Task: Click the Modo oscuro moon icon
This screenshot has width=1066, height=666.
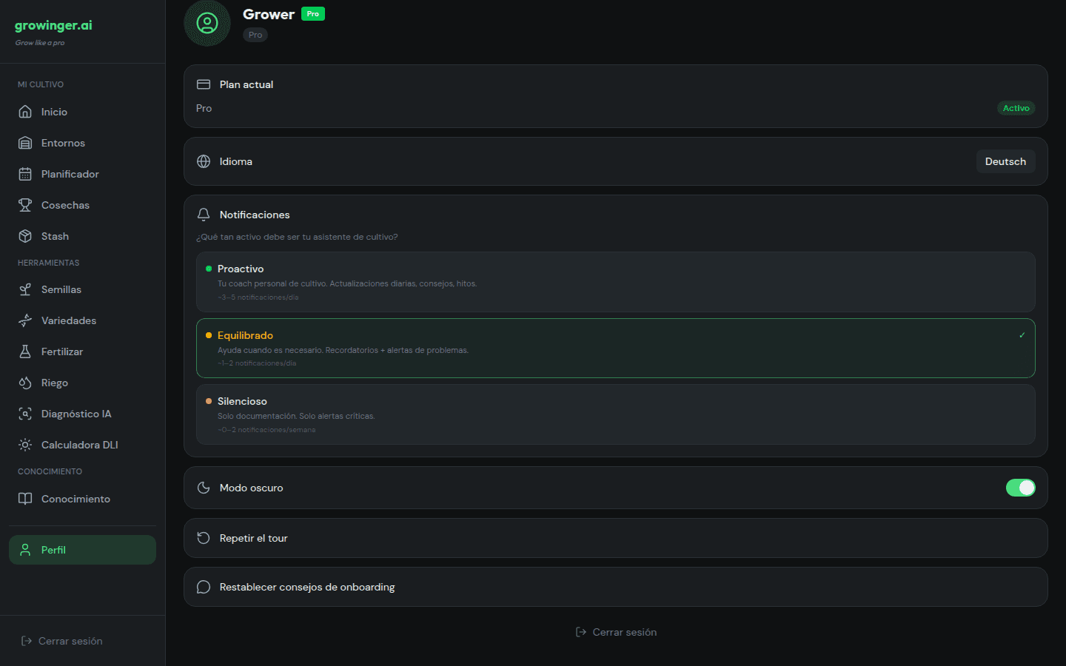Action: (204, 488)
